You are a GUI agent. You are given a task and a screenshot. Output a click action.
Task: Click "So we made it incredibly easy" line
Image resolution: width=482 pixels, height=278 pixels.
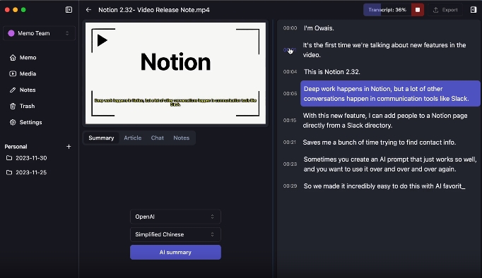384,186
